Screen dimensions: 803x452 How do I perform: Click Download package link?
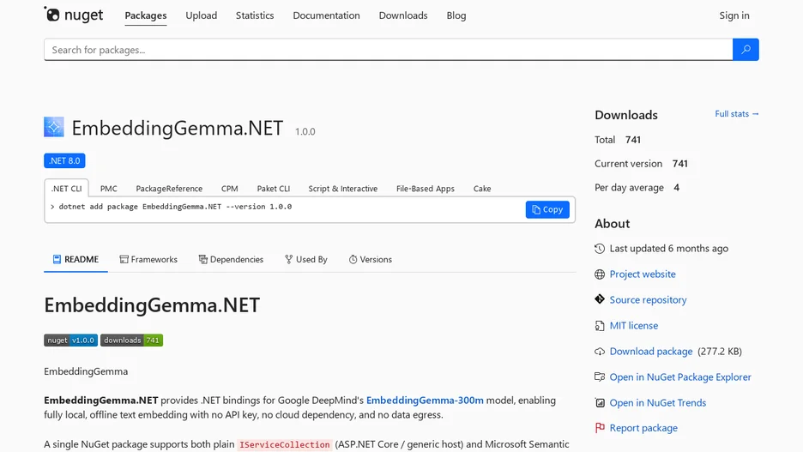(651, 352)
